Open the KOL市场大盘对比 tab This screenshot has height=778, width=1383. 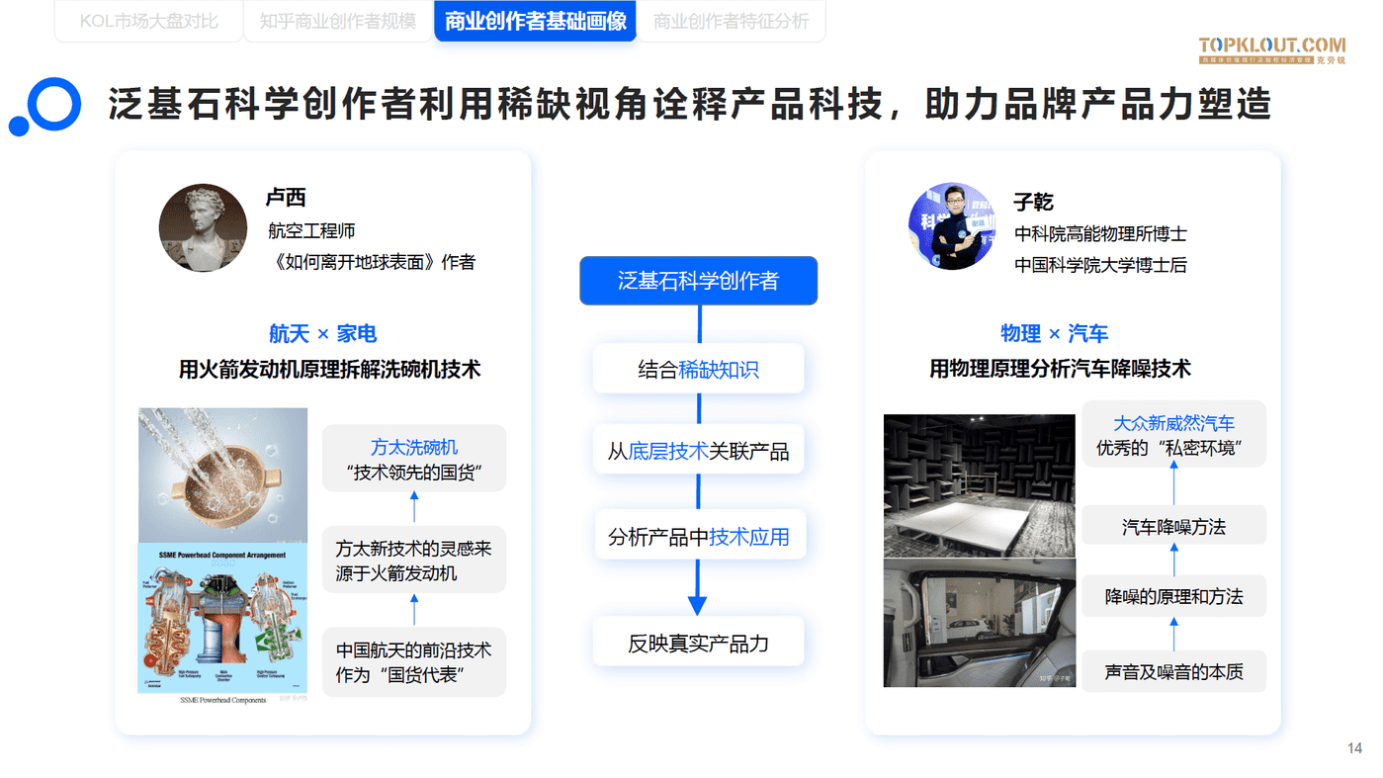(x=149, y=21)
